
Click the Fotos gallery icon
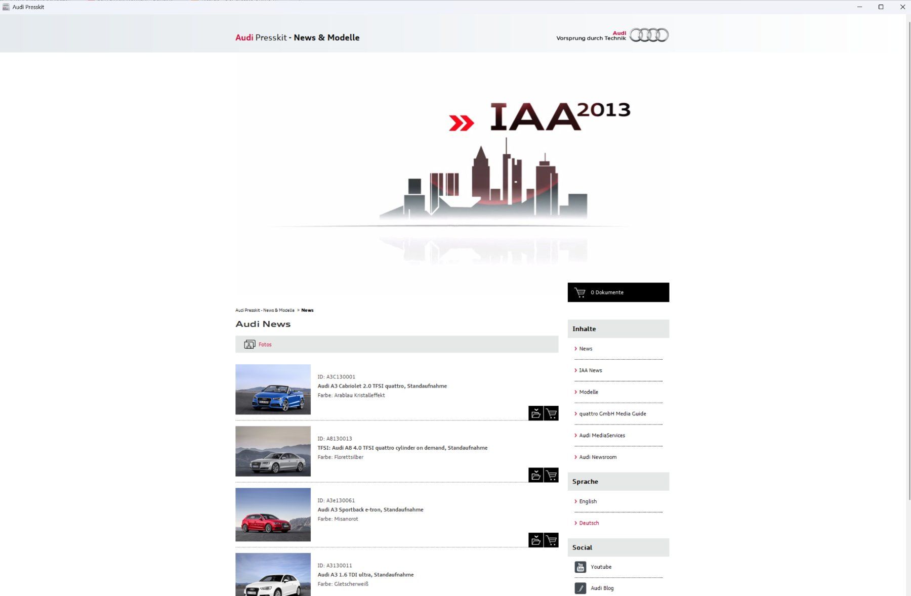250,345
